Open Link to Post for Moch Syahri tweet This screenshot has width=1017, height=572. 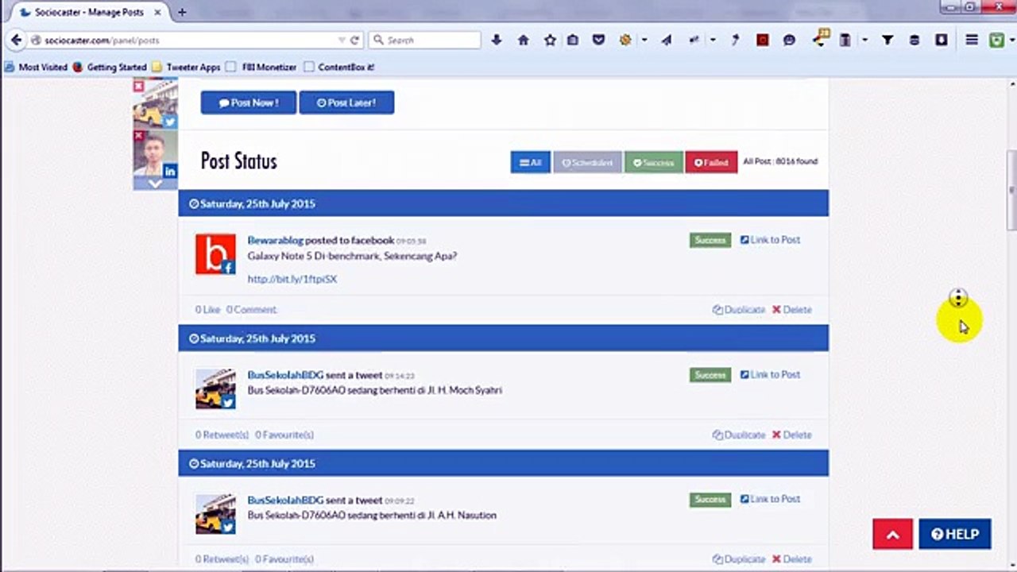tap(770, 374)
